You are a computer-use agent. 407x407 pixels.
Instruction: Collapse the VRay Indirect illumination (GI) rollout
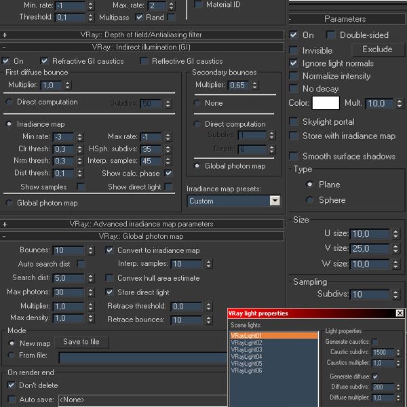tap(142, 47)
